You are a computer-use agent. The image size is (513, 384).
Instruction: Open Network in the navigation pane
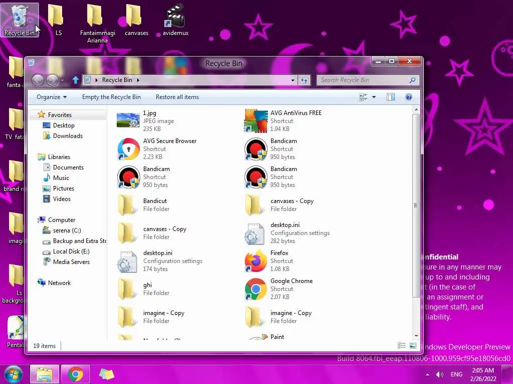point(59,283)
